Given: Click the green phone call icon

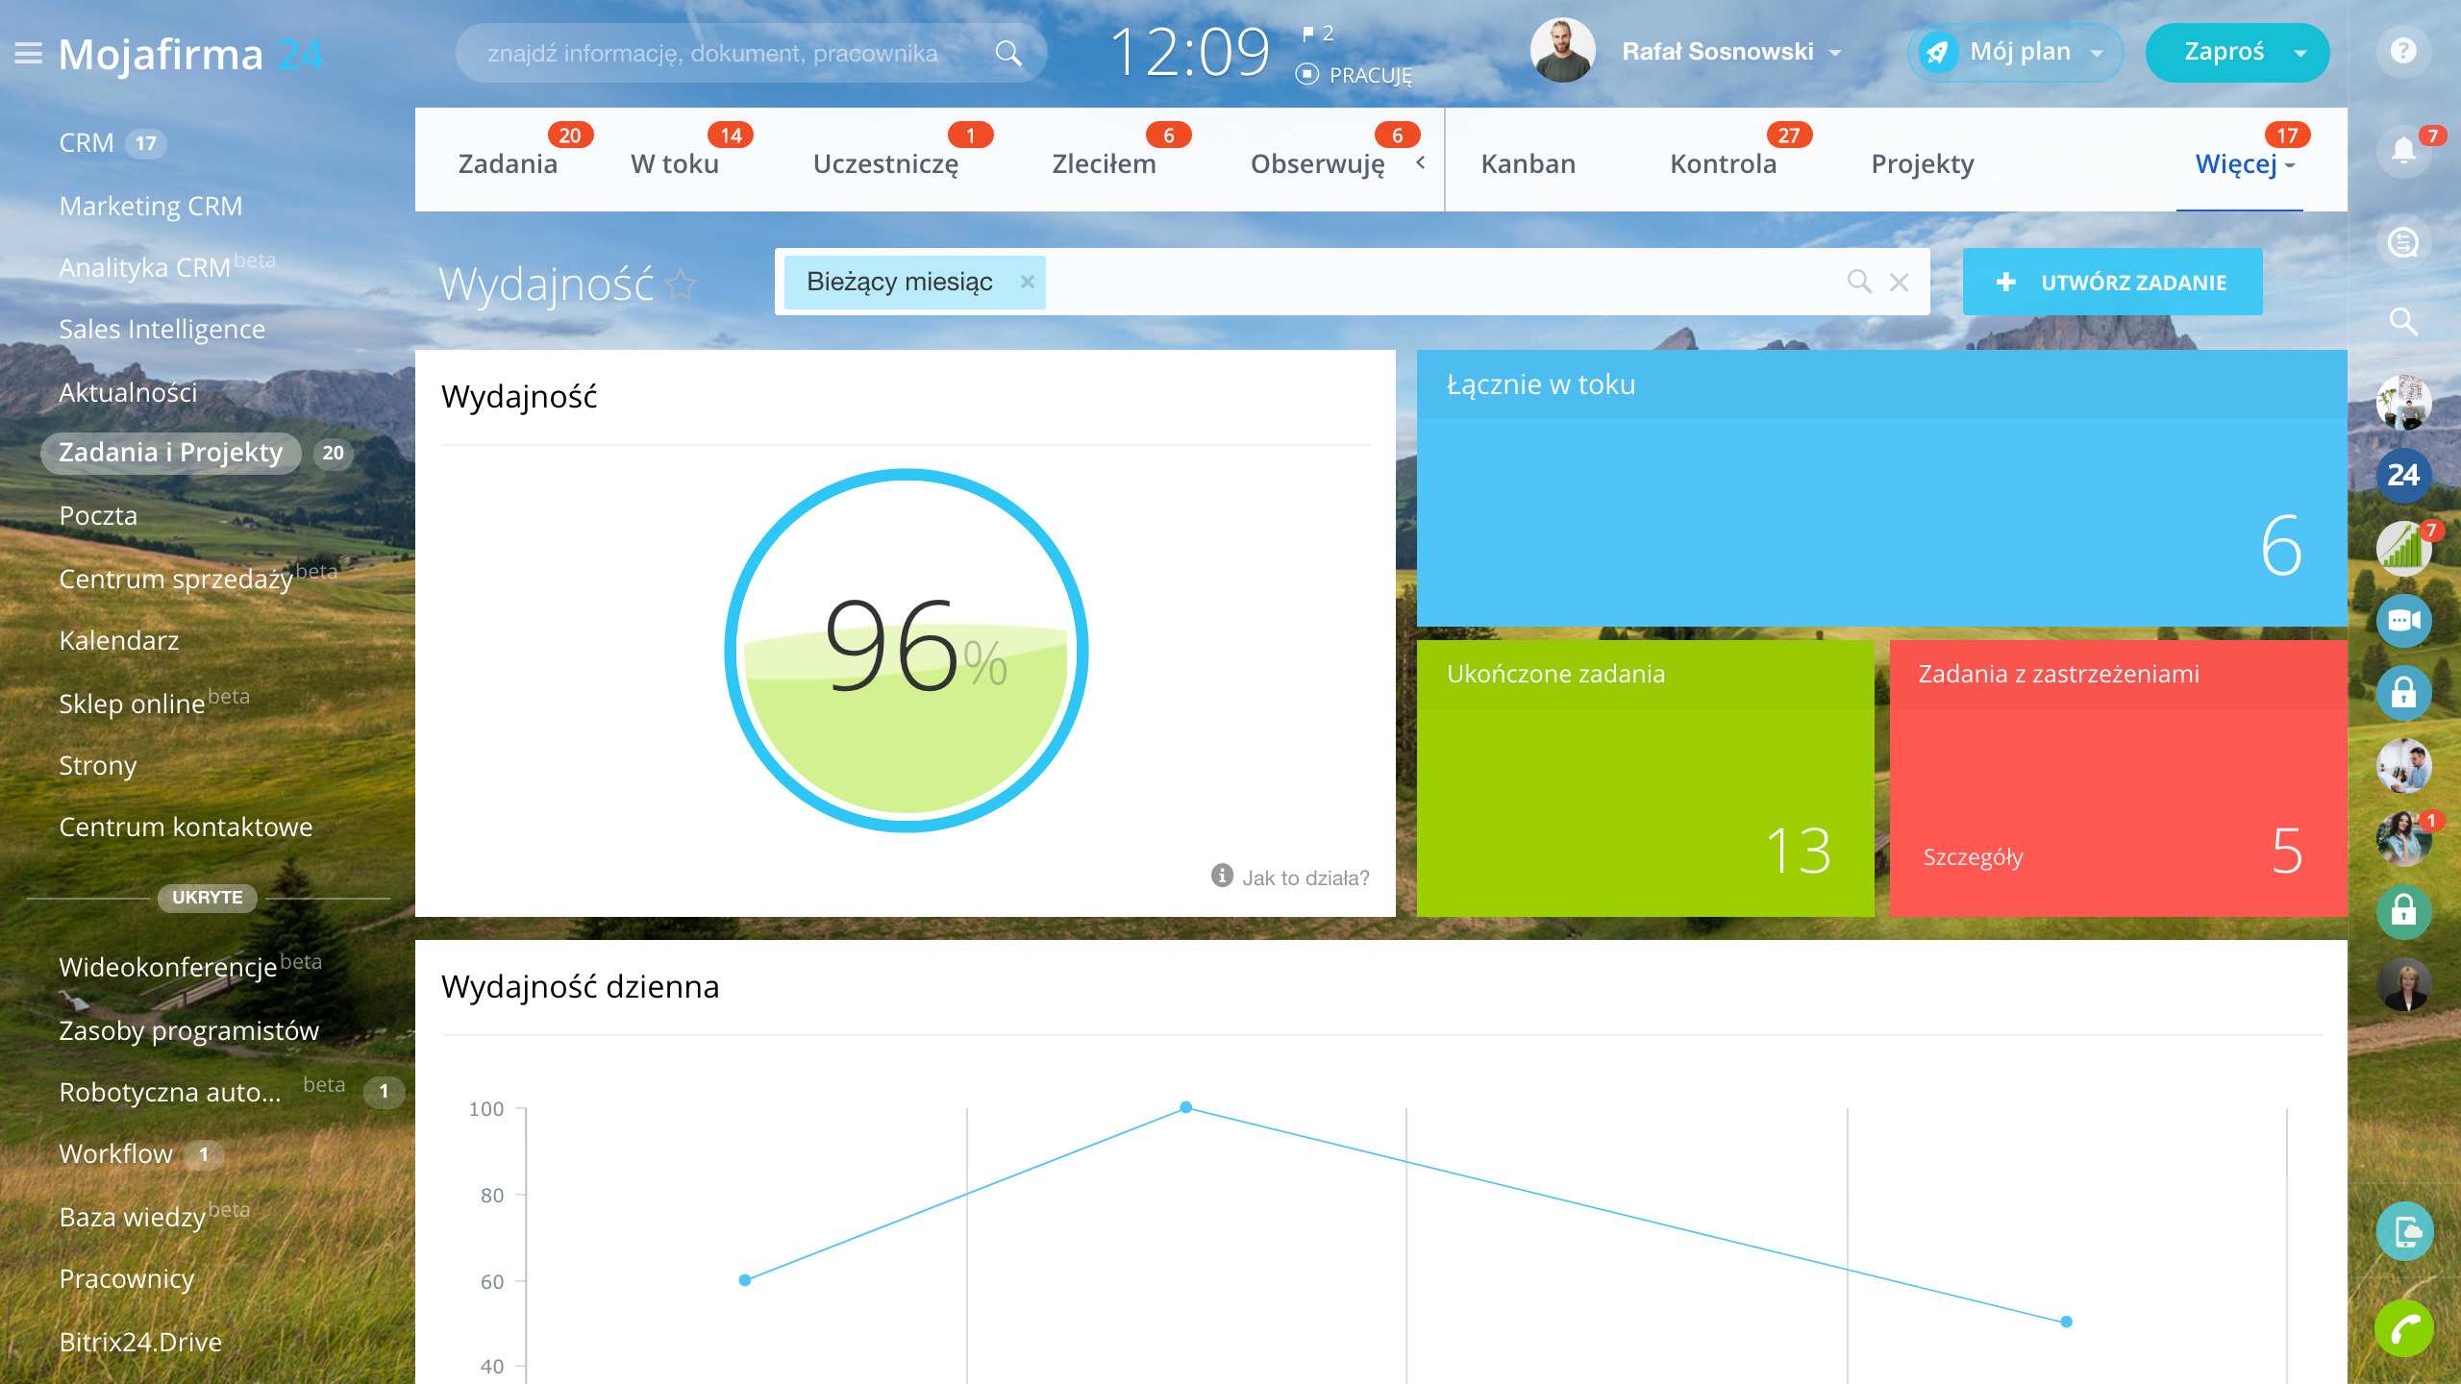Looking at the screenshot, I should [2403, 1328].
